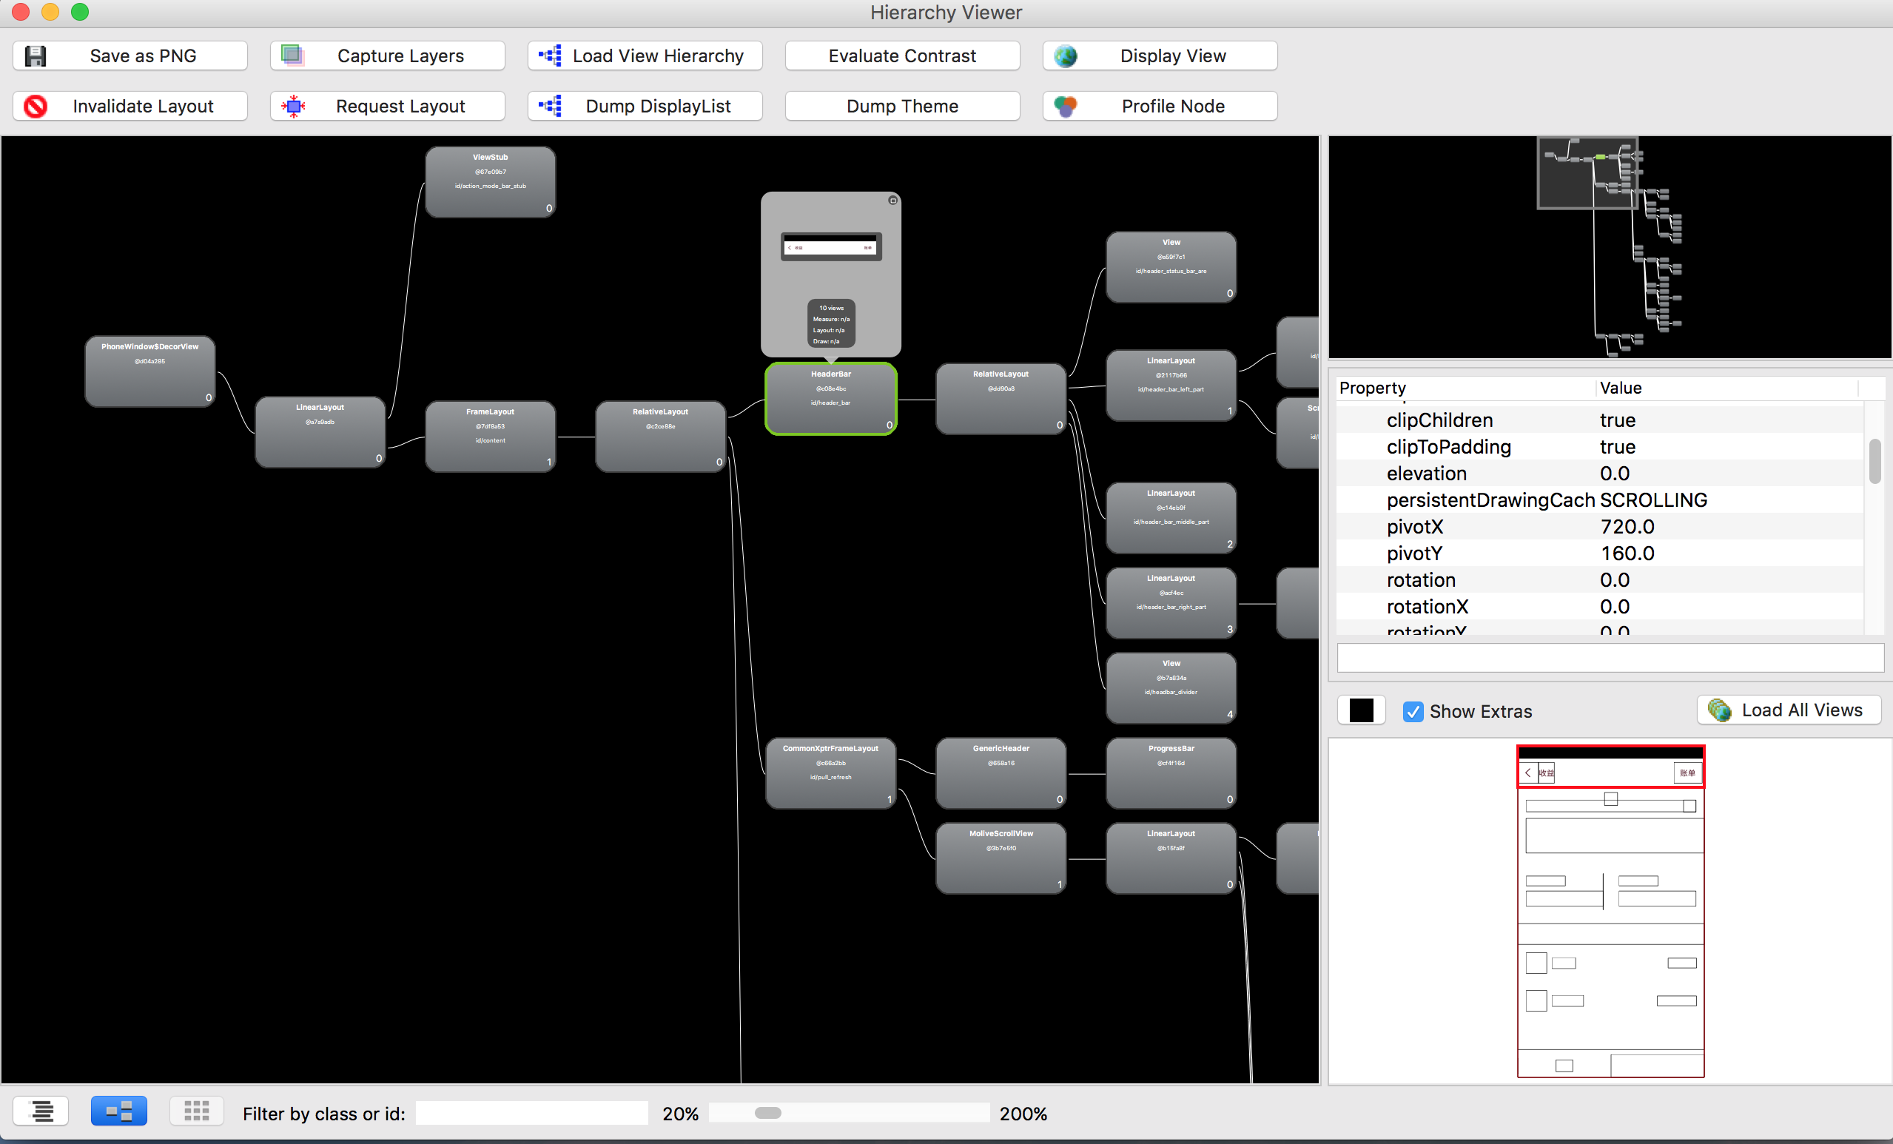Click the Display View globe icon
The image size is (1893, 1144).
pos(1066,56)
